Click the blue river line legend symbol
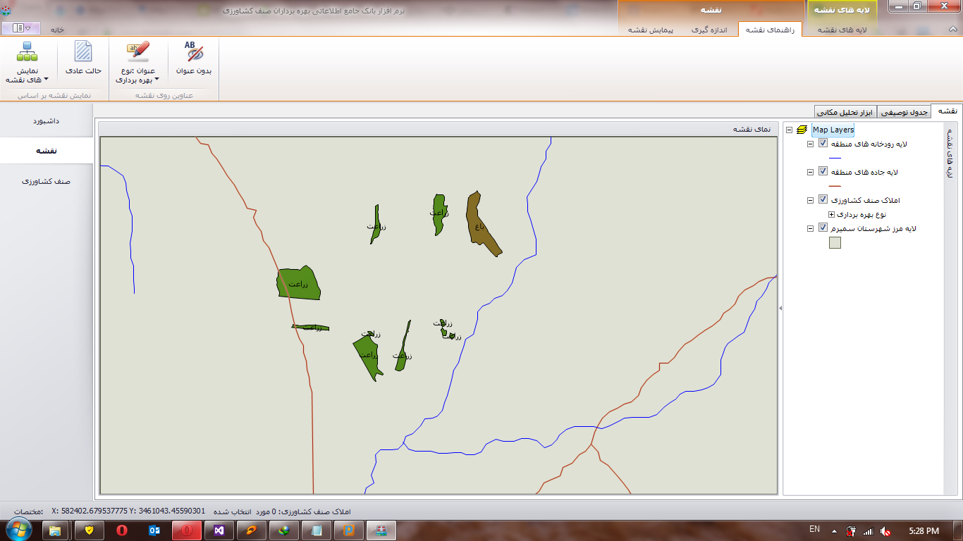 (x=835, y=158)
